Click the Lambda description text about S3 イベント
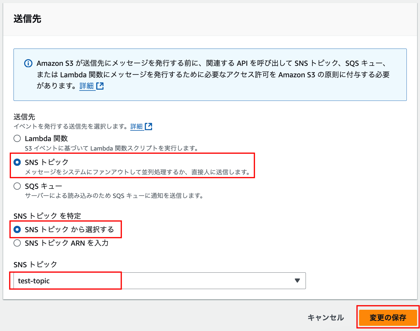This screenshot has width=420, height=331. pyautogui.click(x=112, y=148)
